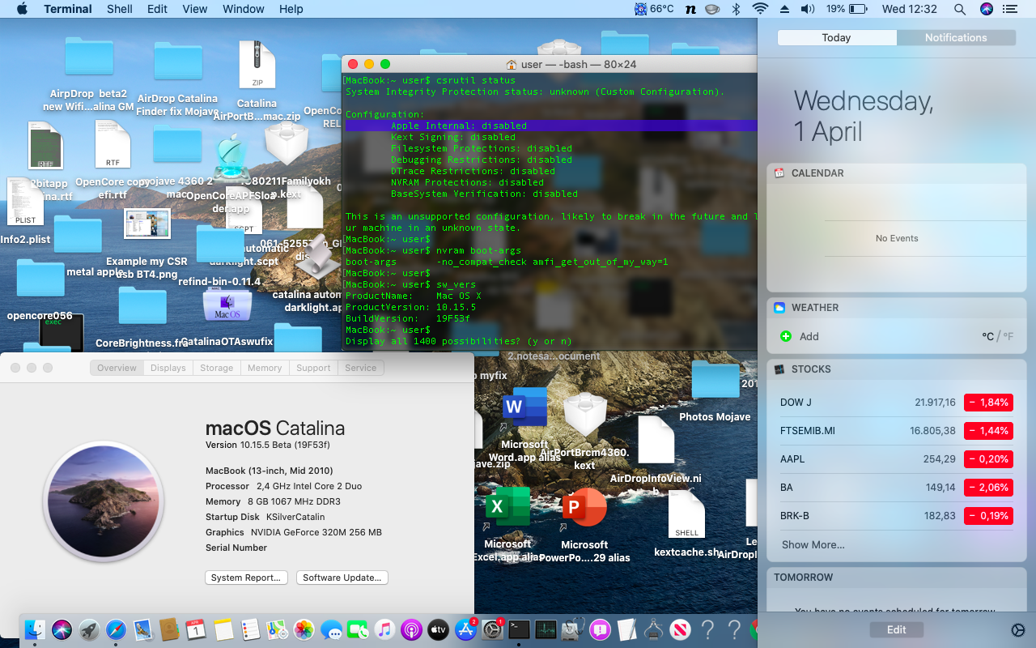Open FaceTime icon in the Dock
The image size is (1036, 648).
[x=358, y=629]
